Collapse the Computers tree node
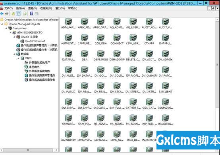The width and height of the screenshot is (220, 155). point(6,28)
